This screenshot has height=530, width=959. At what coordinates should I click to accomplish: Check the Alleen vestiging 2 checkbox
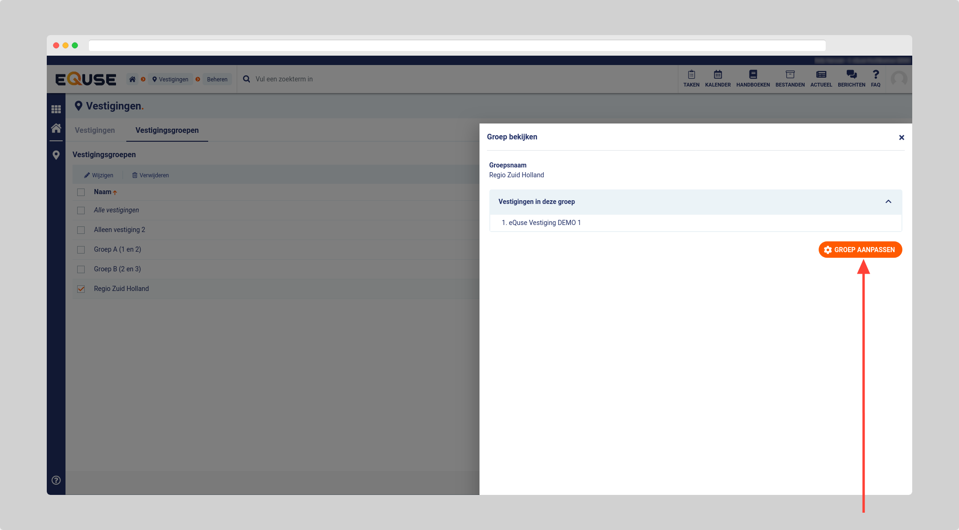point(81,230)
